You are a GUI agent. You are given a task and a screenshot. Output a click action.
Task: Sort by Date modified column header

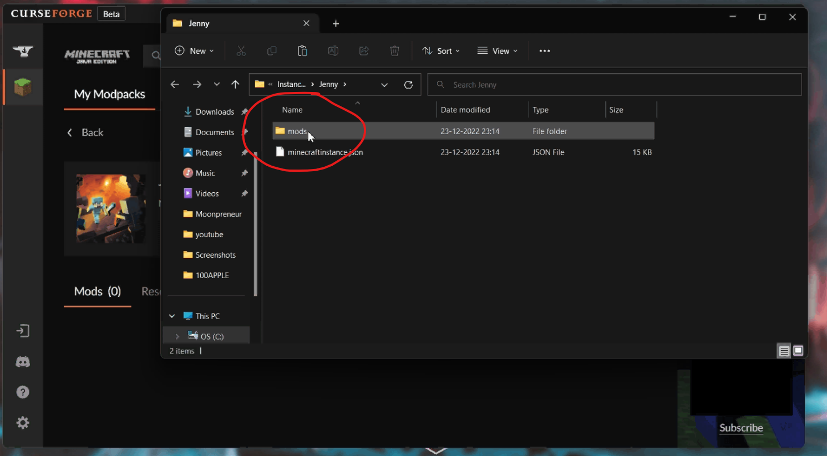pyautogui.click(x=465, y=110)
